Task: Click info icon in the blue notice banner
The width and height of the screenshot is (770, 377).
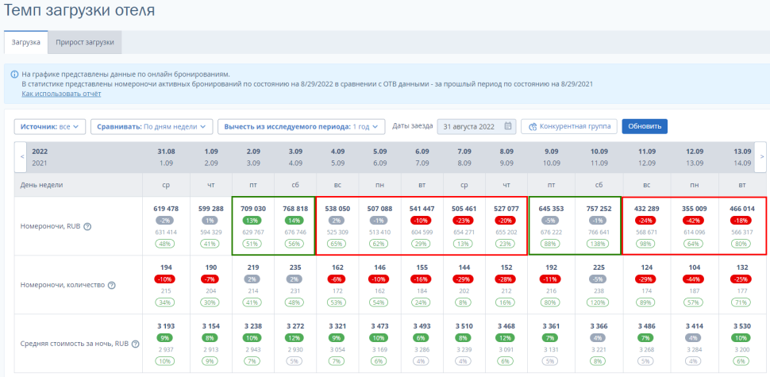Action: click(x=14, y=75)
